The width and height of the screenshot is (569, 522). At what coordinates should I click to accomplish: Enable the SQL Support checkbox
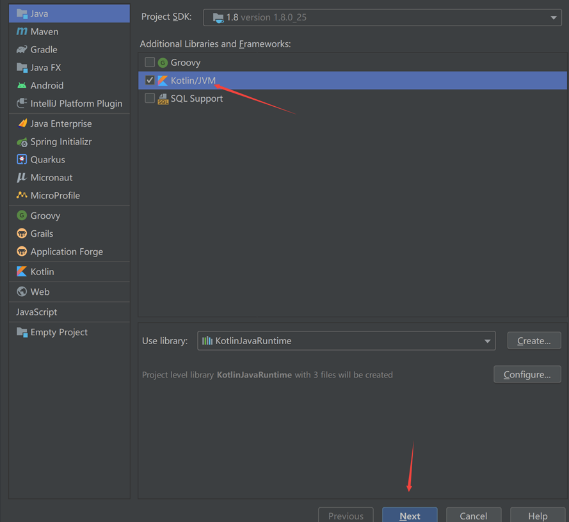(x=150, y=98)
